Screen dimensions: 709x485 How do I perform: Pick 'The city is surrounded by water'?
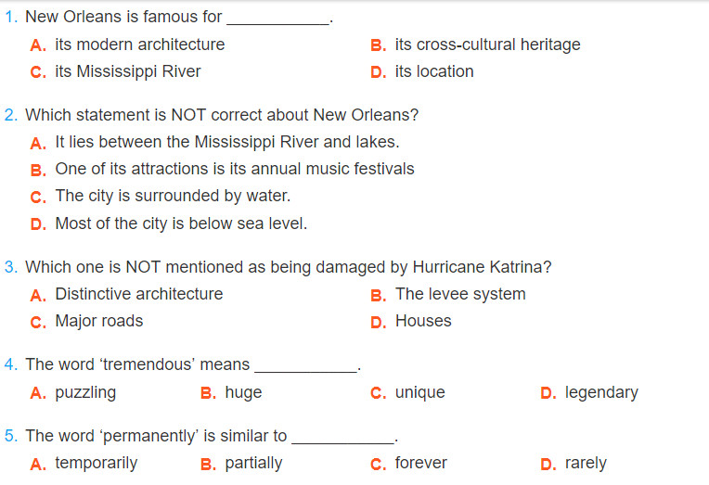pyautogui.click(x=161, y=196)
